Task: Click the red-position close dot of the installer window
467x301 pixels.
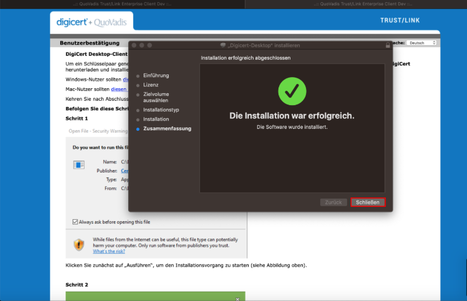Action: point(134,45)
